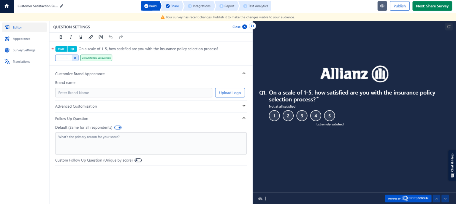
Task: Collapse the Follow Up Question section
Action: (x=244, y=118)
